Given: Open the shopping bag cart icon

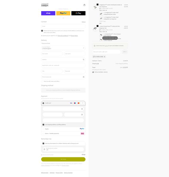Looking at the screenshot, I should 84,5.
